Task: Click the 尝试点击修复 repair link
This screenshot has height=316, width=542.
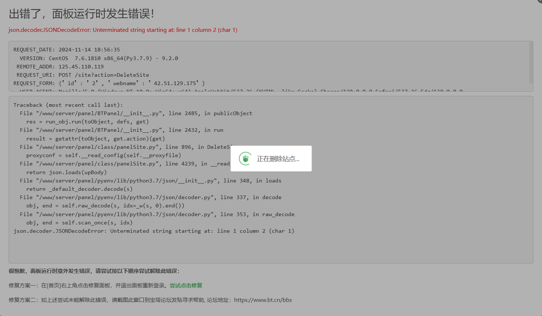Action: (x=186, y=285)
